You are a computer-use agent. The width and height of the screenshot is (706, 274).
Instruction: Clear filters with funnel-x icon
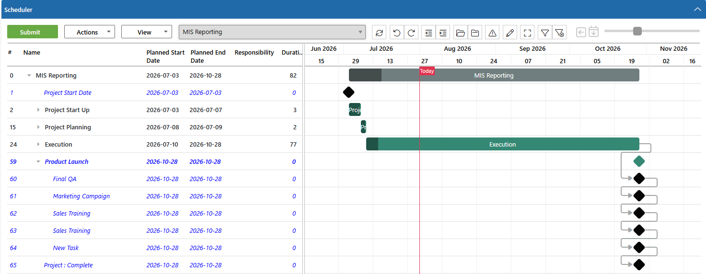point(559,33)
